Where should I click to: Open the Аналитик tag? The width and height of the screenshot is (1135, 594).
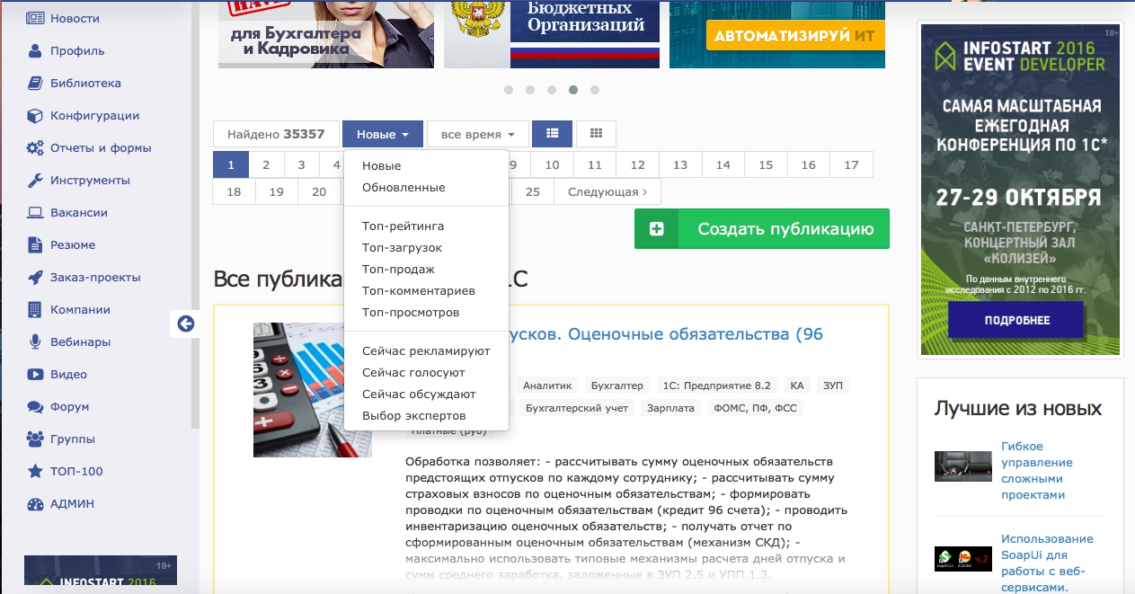(x=547, y=386)
